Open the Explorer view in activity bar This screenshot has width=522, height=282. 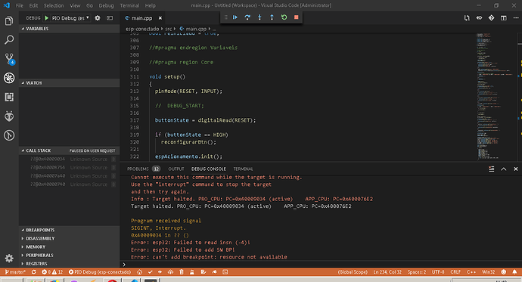coord(9,21)
